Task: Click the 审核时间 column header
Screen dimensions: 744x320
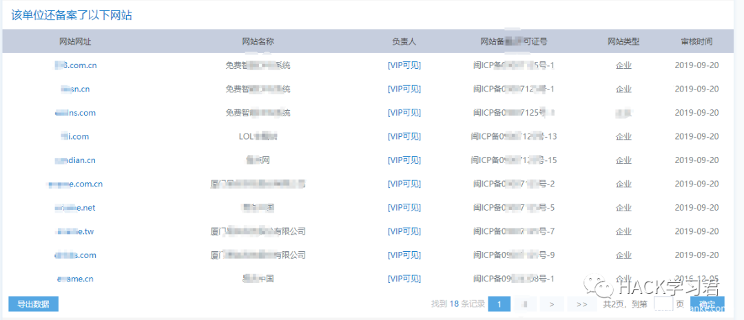Action: click(696, 41)
